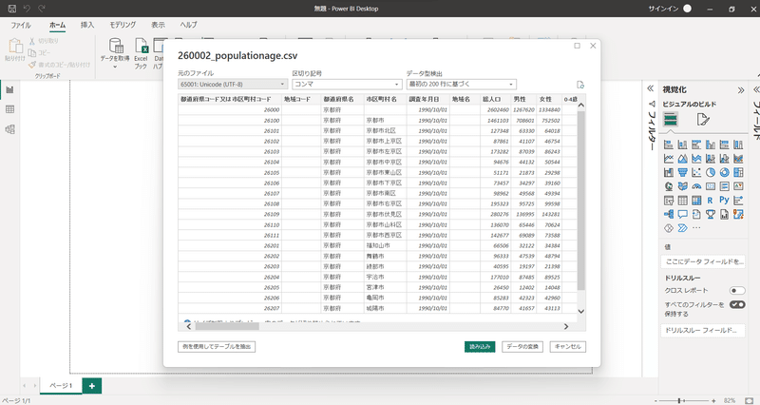Select the decomposition tree visual
The width and height of the screenshot is (760, 405).
tap(669, 214)
